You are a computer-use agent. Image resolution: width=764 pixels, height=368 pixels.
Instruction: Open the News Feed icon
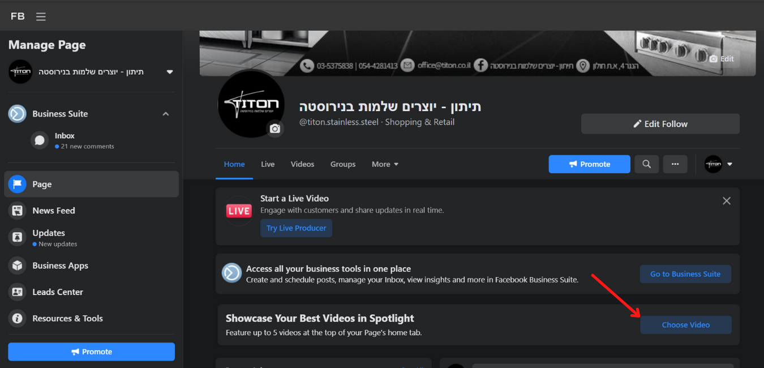[x=18, y=211]
